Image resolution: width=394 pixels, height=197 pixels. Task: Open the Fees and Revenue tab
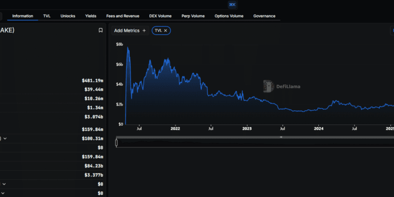[x=122, y=16]
